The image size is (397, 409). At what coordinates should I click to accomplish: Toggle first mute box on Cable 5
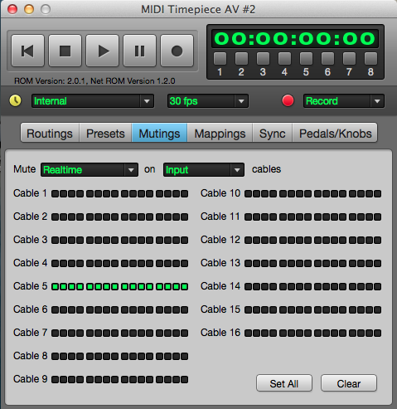pyautogui.click(x=56, y=286)
